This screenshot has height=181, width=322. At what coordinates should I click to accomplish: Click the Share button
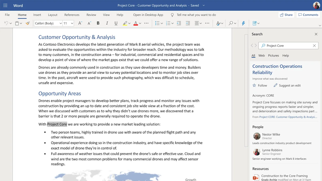coord(286,15)
